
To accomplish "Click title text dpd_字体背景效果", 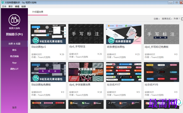I will pos(80,85).
